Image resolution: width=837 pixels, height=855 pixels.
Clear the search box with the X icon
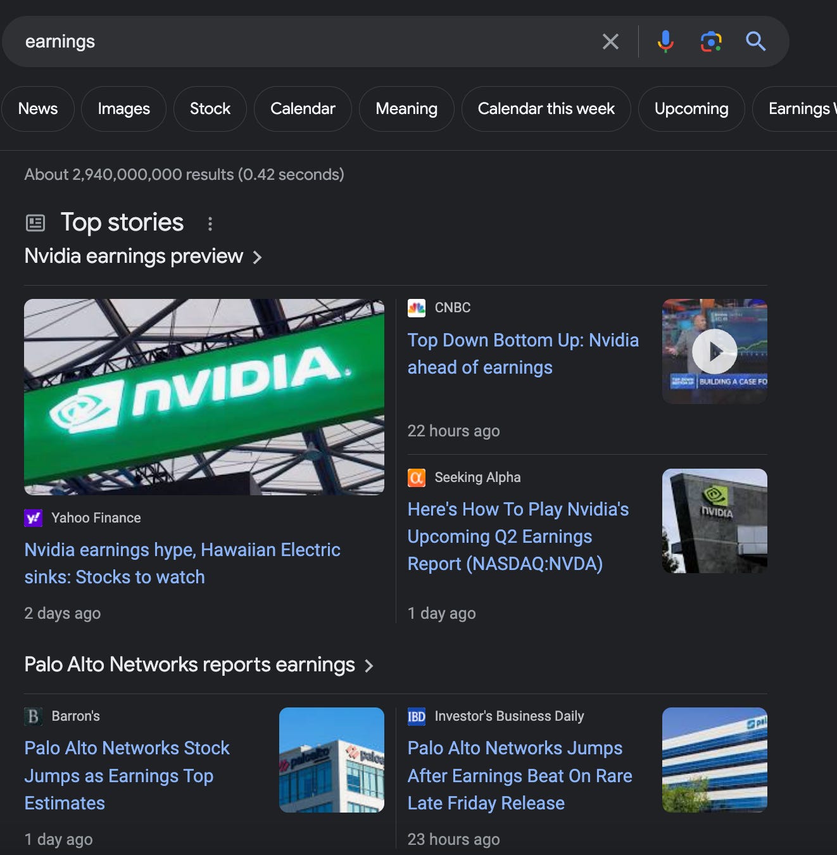610,42
